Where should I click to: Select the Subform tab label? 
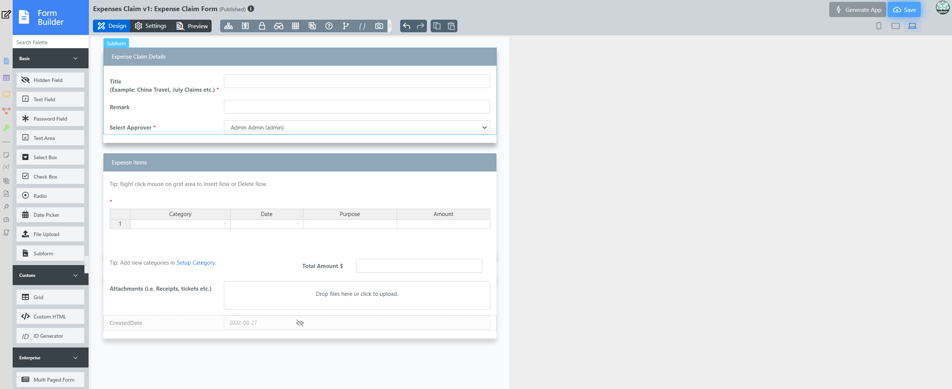[x=116, y=43]
